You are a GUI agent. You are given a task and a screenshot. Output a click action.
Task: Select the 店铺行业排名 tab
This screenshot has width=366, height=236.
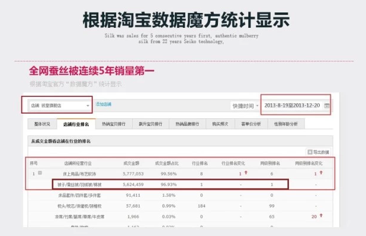76,124
